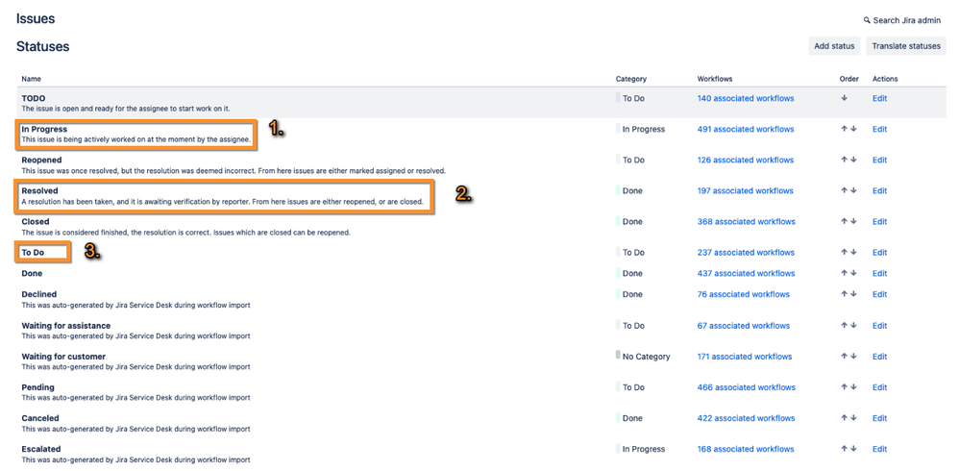Open 422 associated workflows link

click(x=747, y=418)
